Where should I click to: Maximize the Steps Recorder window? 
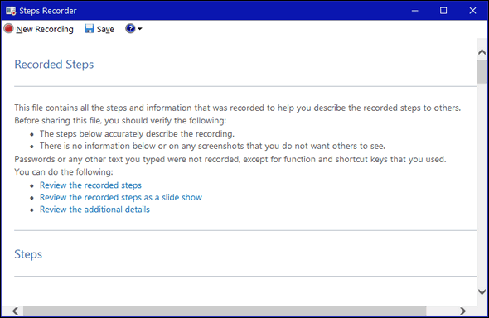point(443,11)
